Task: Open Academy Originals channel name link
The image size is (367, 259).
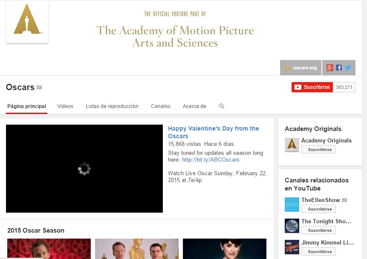Action: pos(326,141)
